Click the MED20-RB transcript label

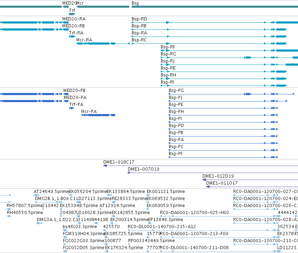74,26
